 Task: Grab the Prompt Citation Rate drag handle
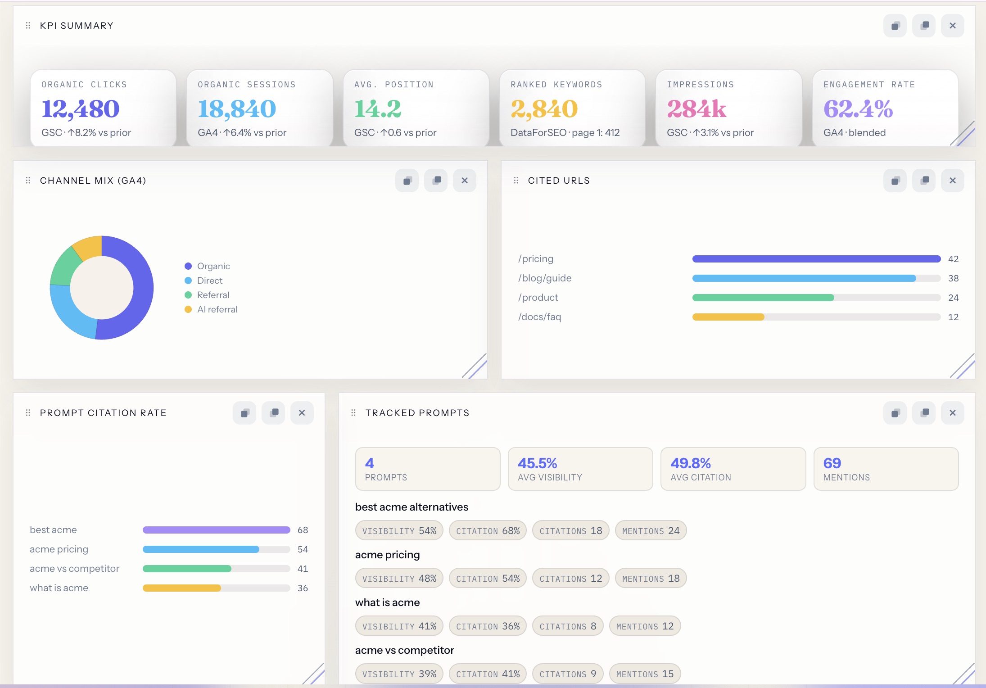click(28, 413)
